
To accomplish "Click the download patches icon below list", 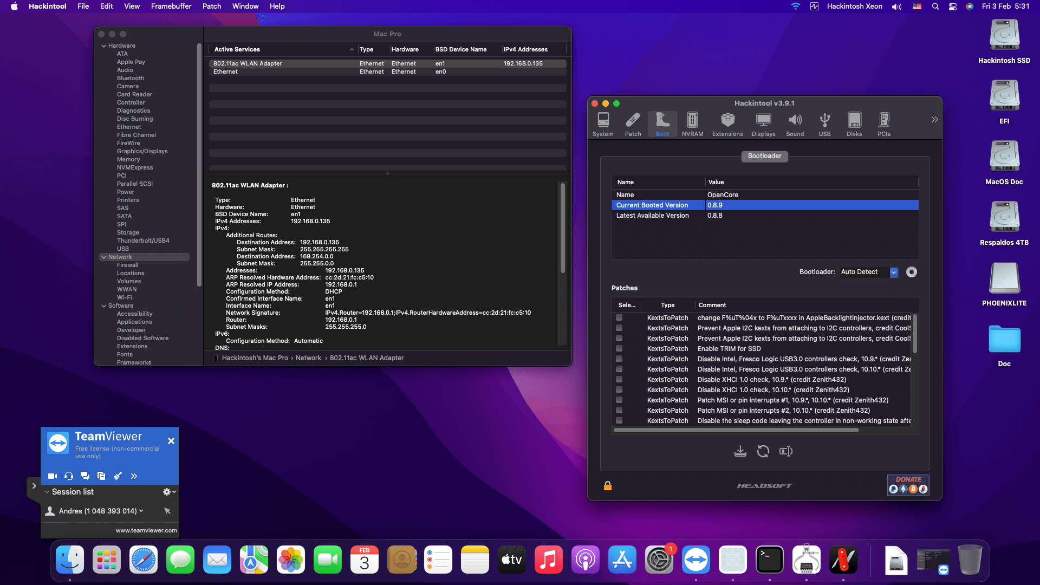I will [740, 451].
